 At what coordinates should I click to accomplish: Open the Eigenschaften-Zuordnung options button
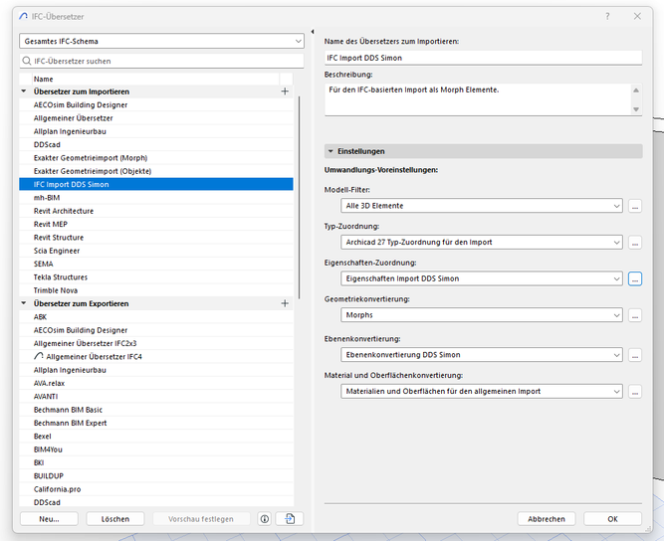[x=635, y=279]
